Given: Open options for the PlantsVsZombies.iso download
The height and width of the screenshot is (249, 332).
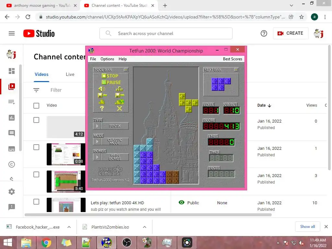Looking at the screenshot, I should point(145,227).
